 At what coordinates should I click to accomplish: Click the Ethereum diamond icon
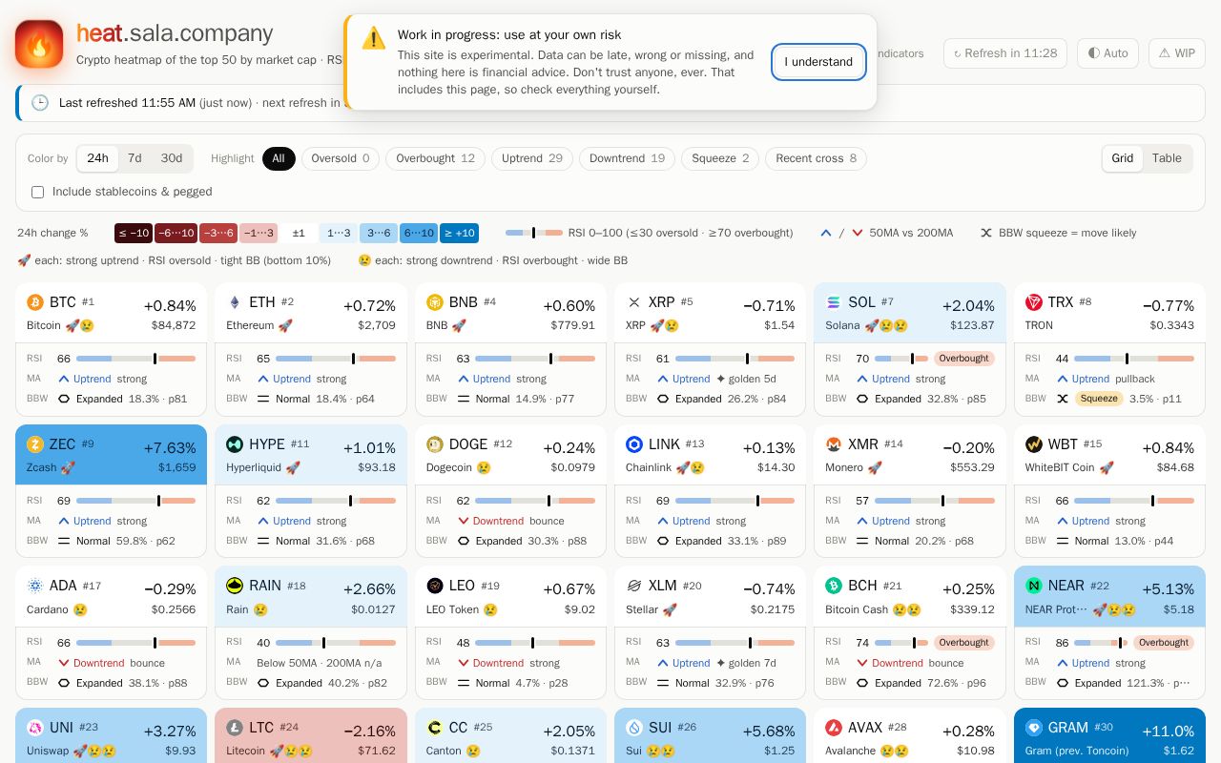(x=235, y=302)
